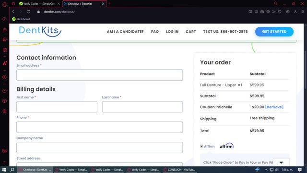Click TEXT US: 866-907-2876 link
The width and height of the screenshot is (307, 173).
tap(225, 32)
